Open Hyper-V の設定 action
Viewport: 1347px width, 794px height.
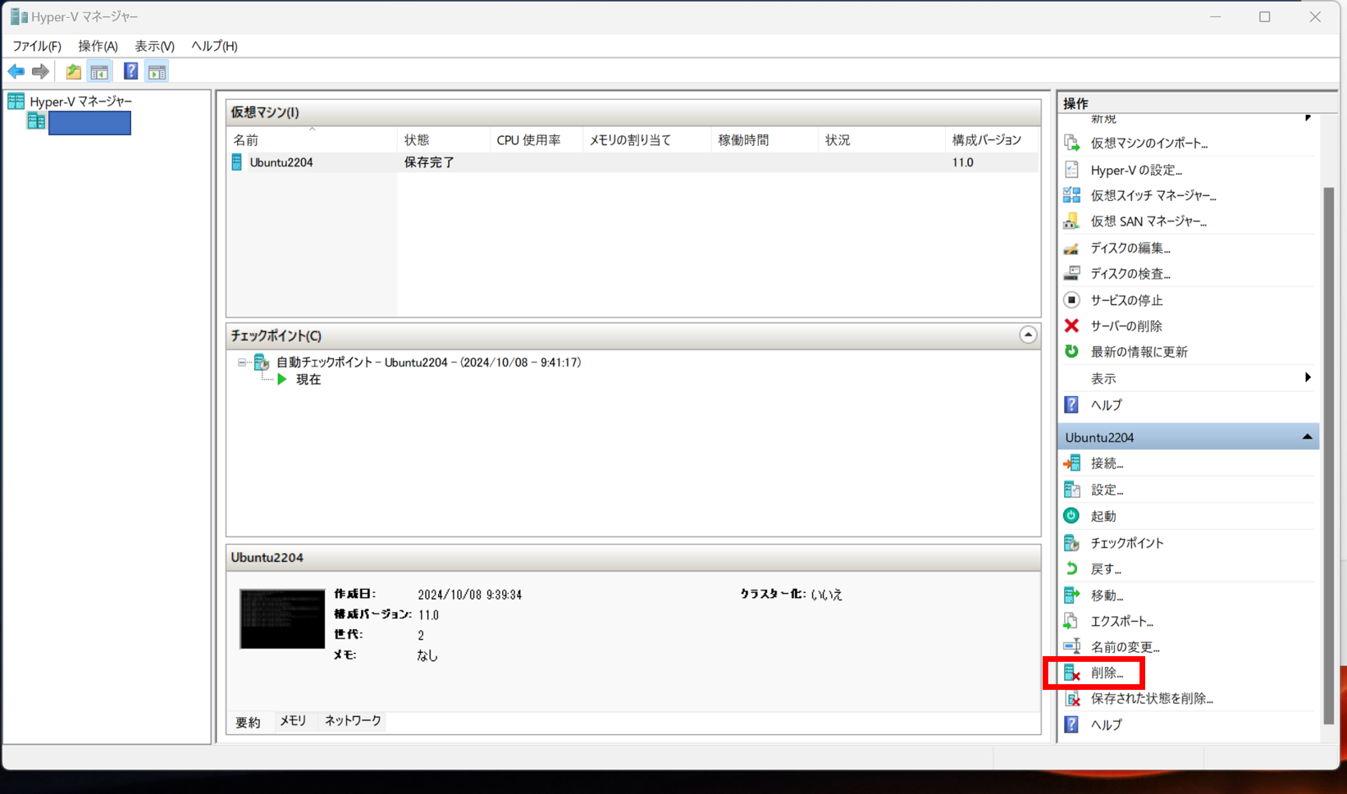[x=1135, y=170]
